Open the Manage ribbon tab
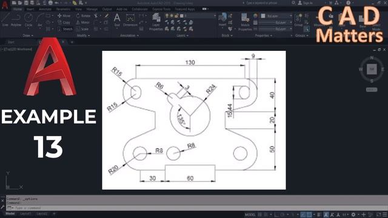388x218 pixels. click(92, 9)
